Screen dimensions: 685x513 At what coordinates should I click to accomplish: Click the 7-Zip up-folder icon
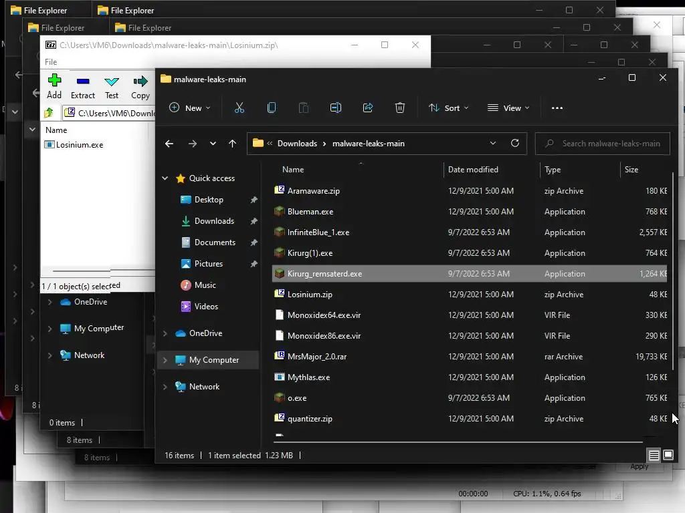click(49, 113)
